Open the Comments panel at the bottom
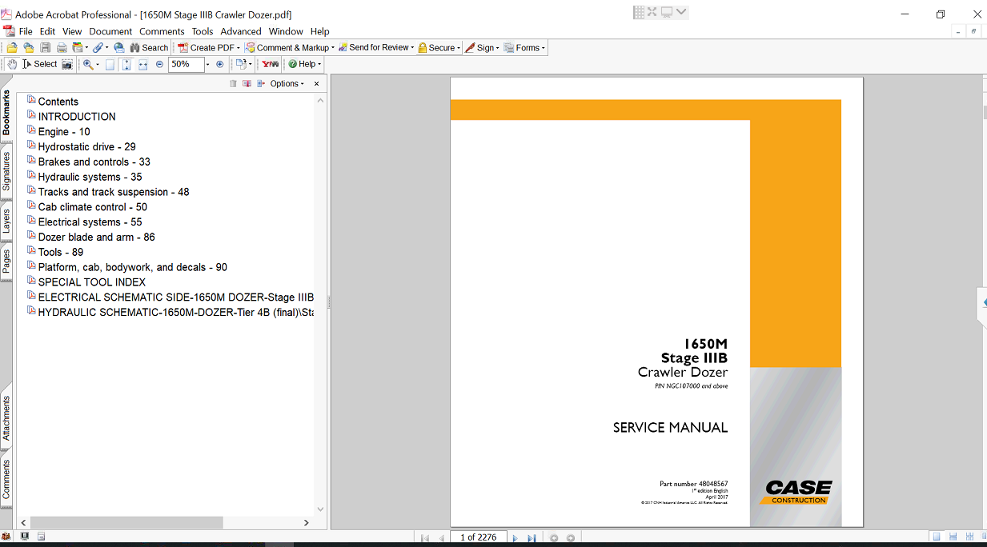The height and width of the screenshot is (547, 987). click(6, 477)
